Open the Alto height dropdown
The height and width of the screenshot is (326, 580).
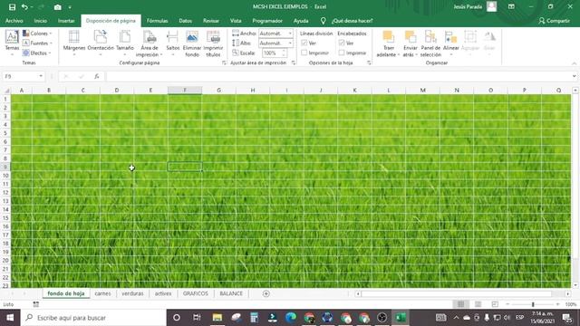pos(290,43)
